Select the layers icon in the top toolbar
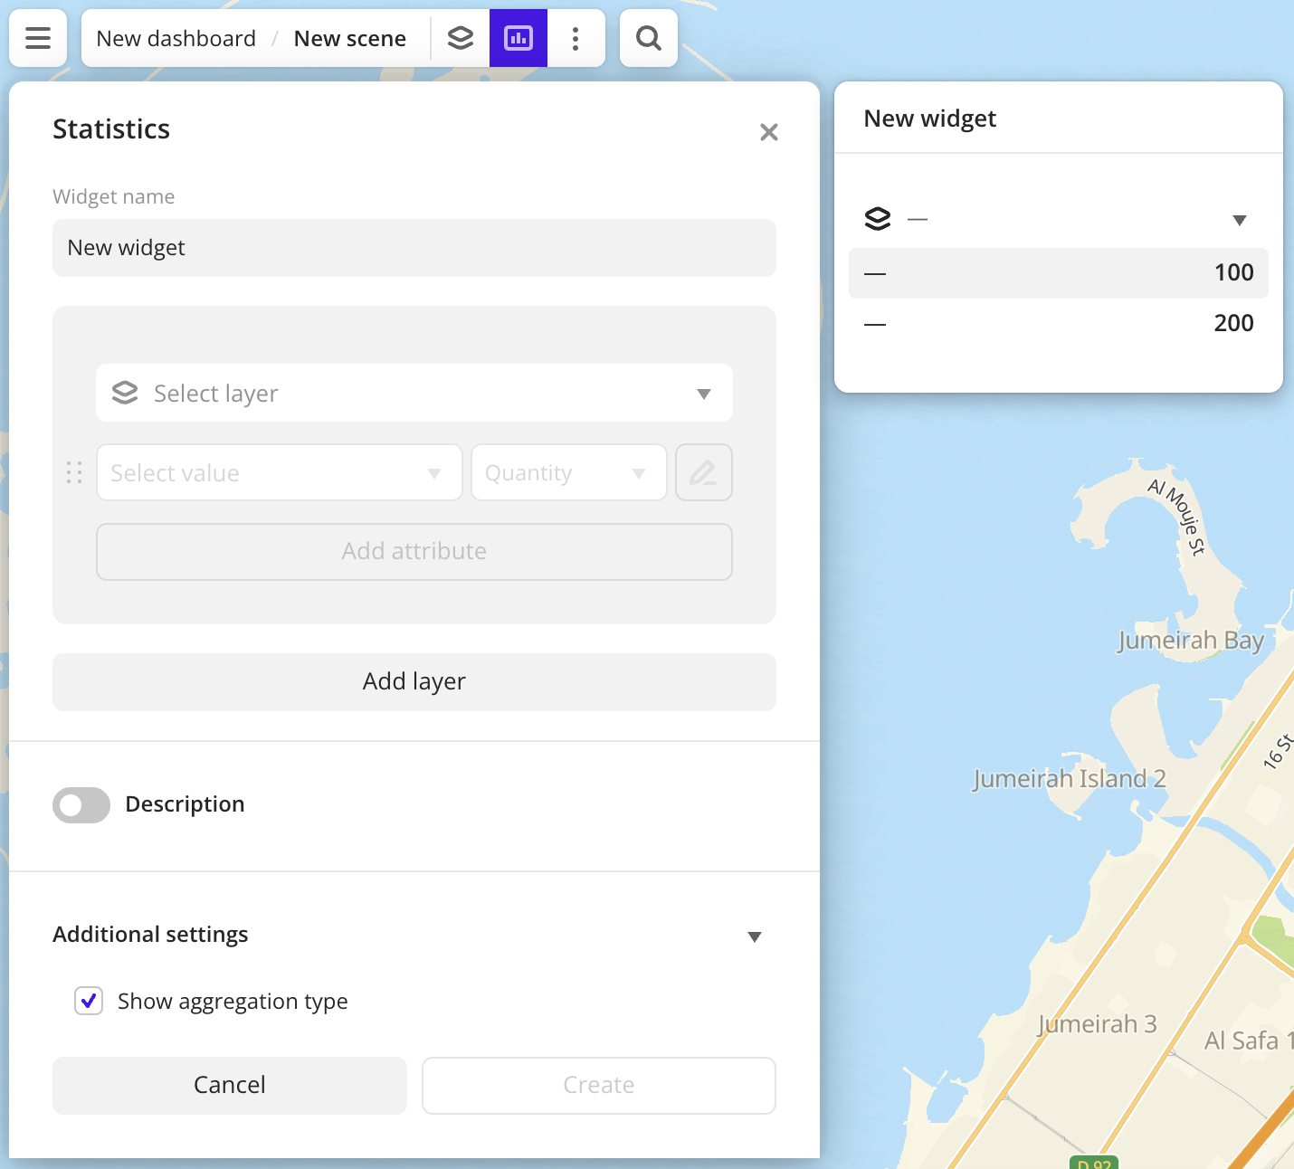Screen dimensions: 1294x1169 pyautogui.click(x=461, y=38)
